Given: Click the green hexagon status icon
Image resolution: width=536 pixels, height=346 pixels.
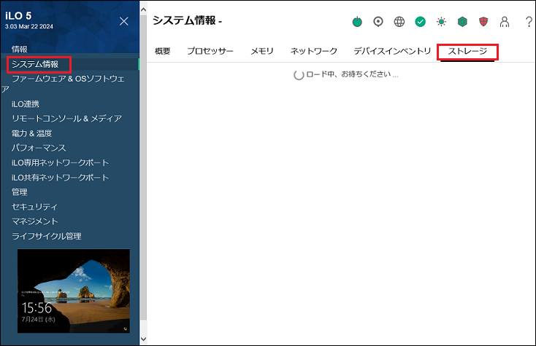Looking at the screenshot, I should (462, 22).
